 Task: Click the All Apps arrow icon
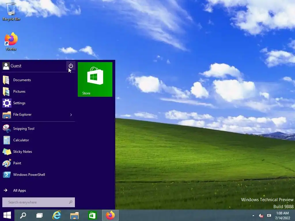tap(5, 190)
